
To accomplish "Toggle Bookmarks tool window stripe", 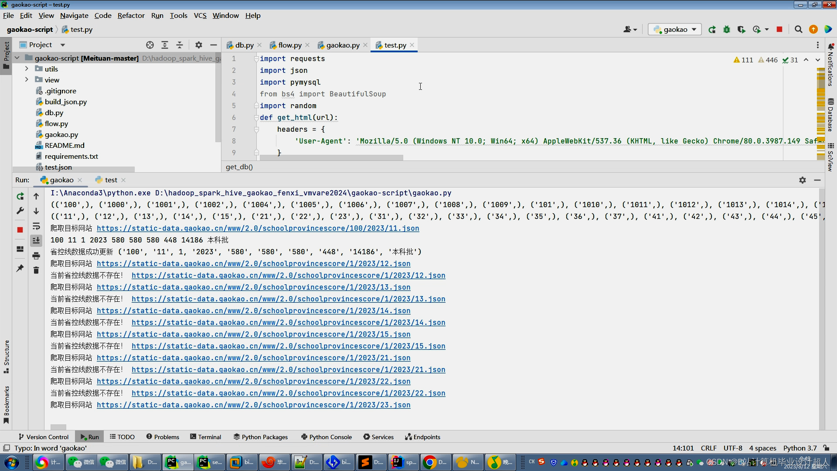I will tap(6, 405).
